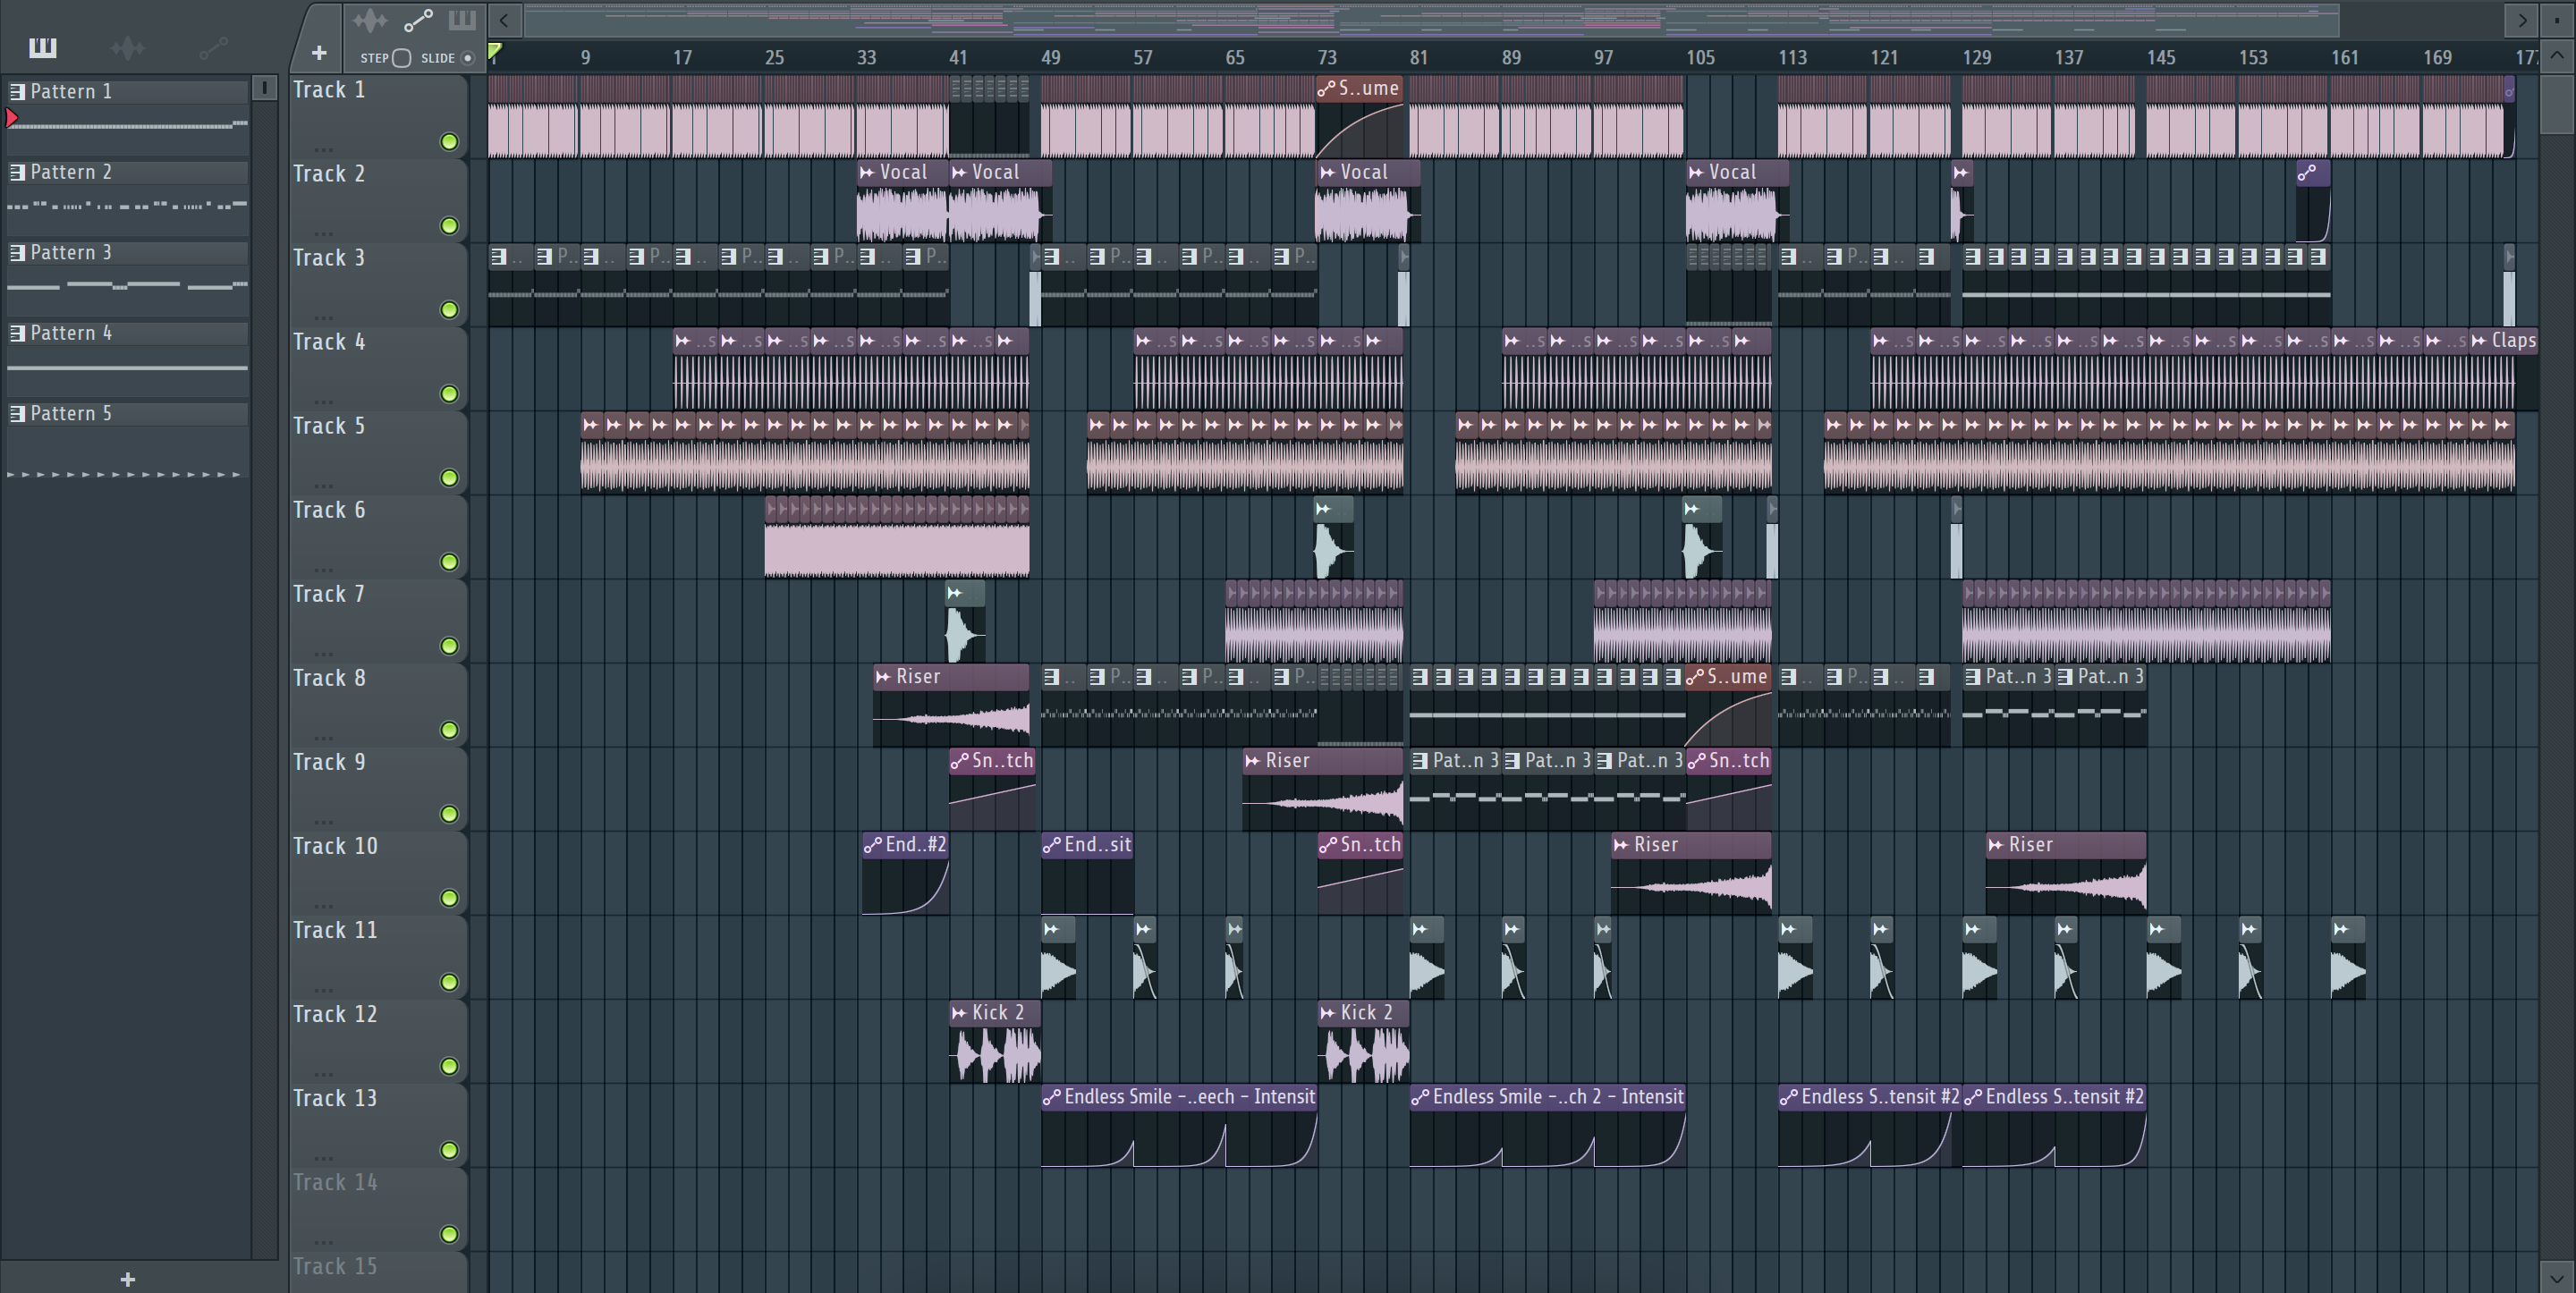Click S..ume automation clip icon on Track 1
Viewport: 2576px width, 1293px height.
tap(1327, 88)
